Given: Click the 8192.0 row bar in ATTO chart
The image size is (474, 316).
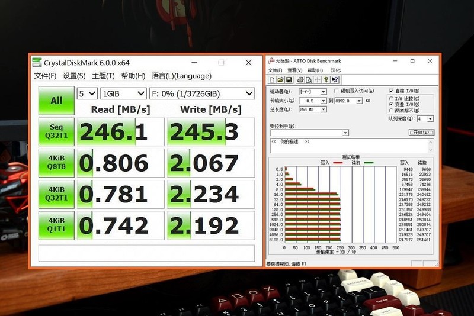Looking at the screenshot, I should point(313,240).
